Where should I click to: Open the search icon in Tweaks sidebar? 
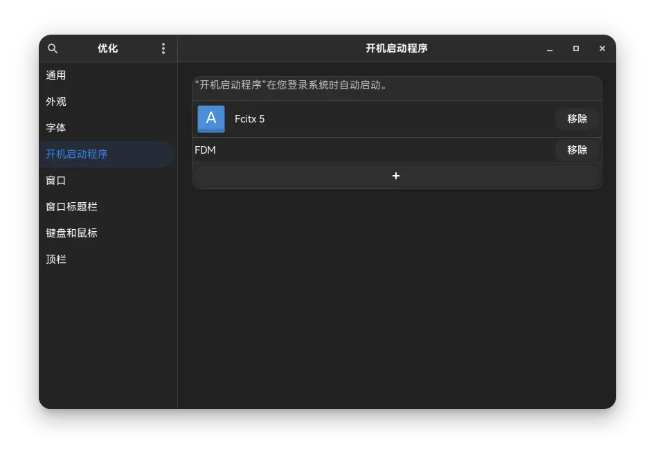coord(53,48)
